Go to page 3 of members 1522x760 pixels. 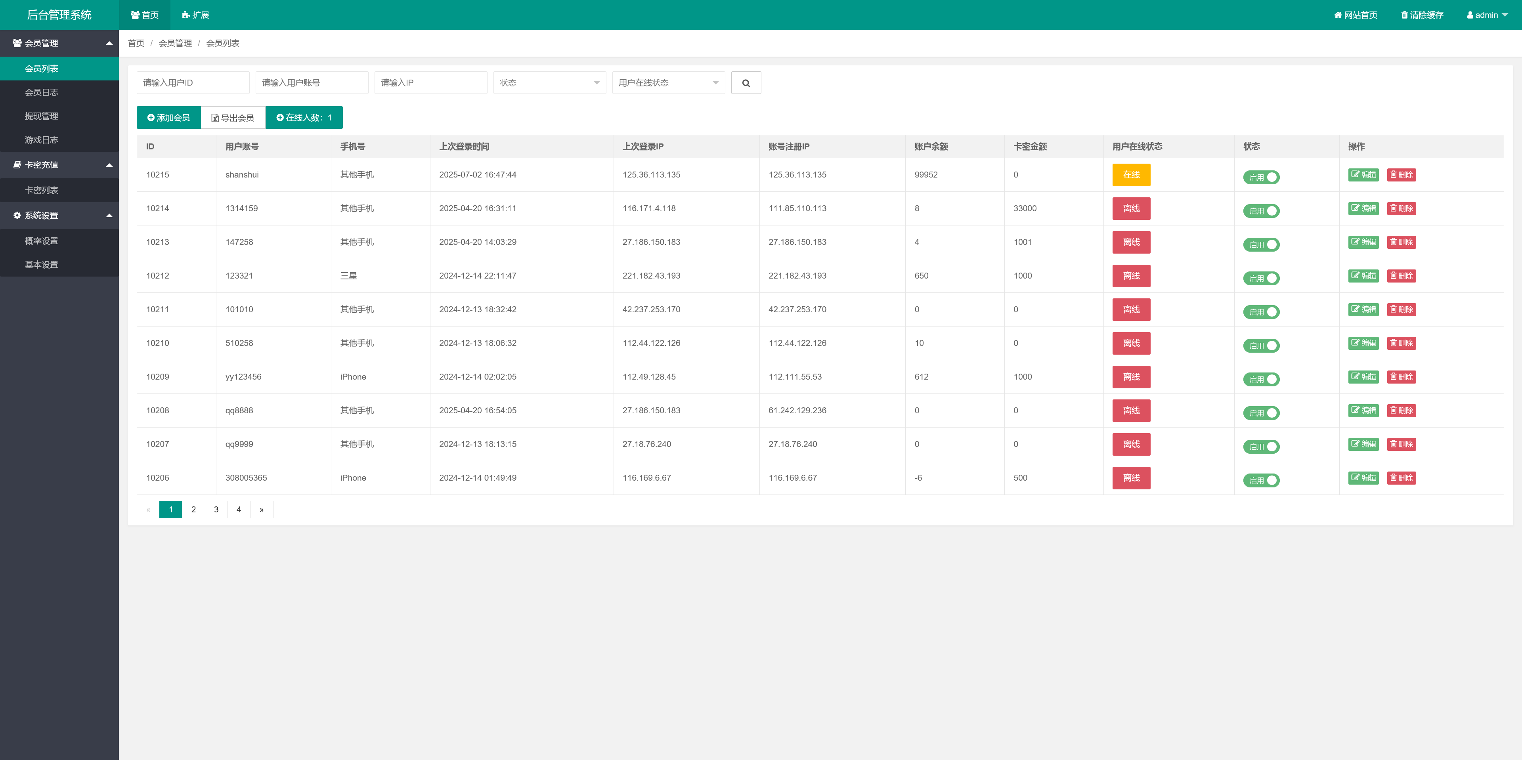coord(216,510)
